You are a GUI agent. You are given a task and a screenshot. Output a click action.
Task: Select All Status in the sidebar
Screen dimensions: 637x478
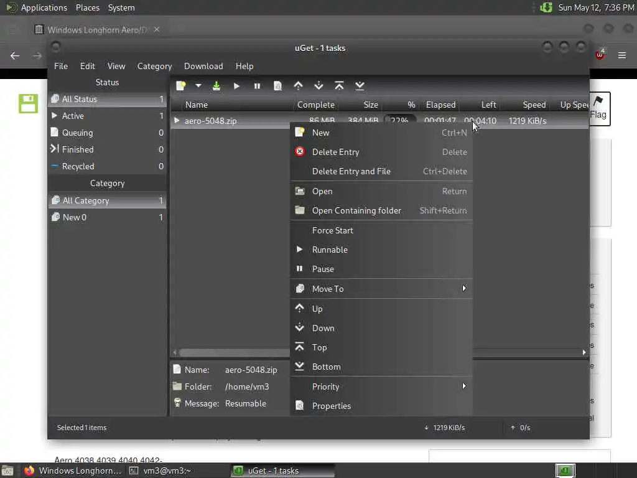pos(107,99)
